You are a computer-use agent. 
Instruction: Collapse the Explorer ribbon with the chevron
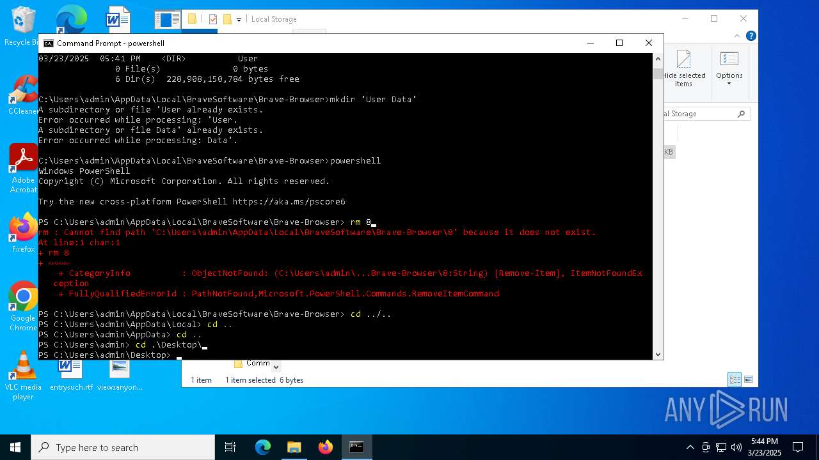738,36
